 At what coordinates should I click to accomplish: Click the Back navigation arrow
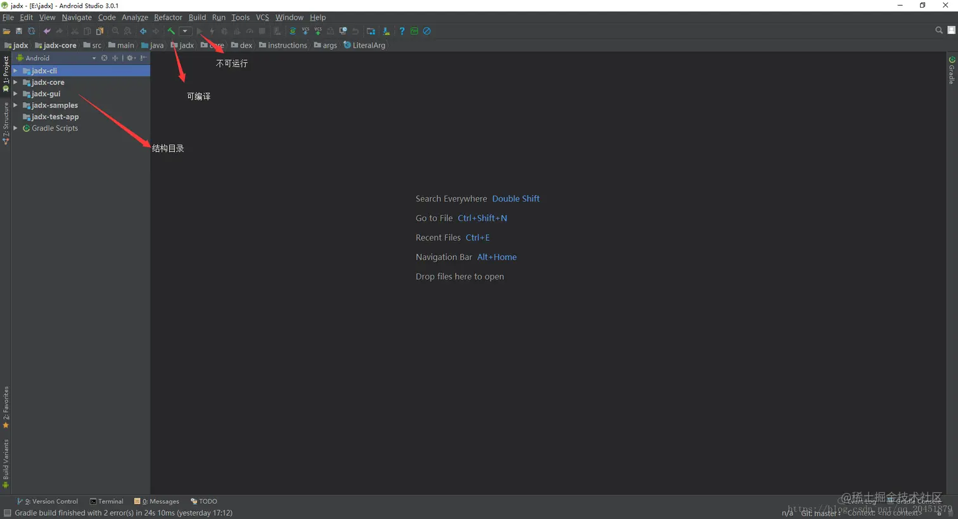143,31
